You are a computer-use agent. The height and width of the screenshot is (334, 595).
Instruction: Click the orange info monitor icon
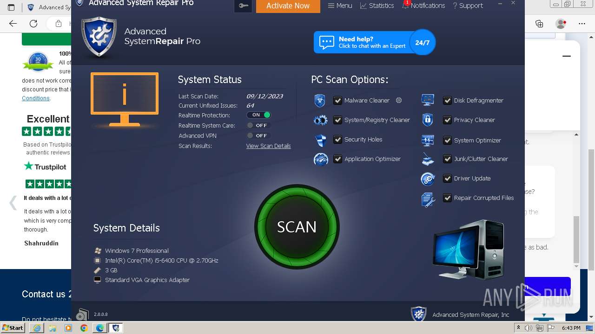click(x=125, y=99)
